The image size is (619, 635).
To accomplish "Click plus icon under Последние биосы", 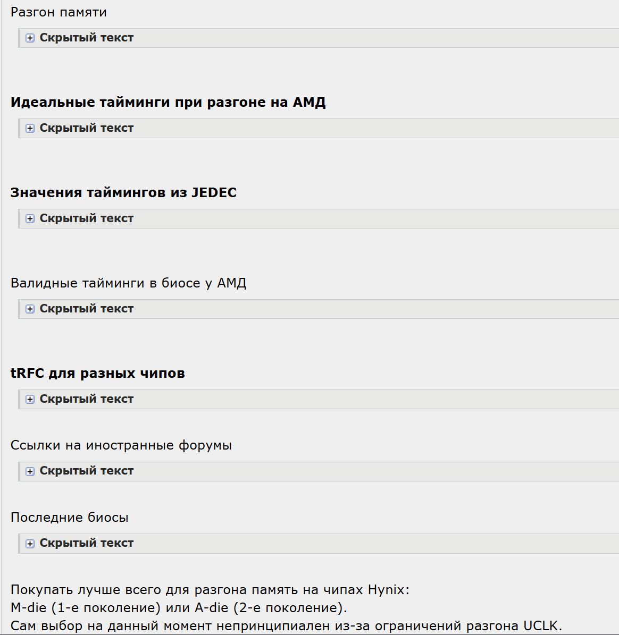I will tap(30, 544).
